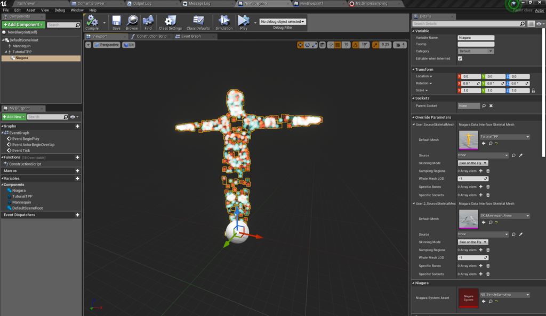The image size is (546, 316).
Task: Open Class Settings from toolbar
Action: tap(170, 22)
